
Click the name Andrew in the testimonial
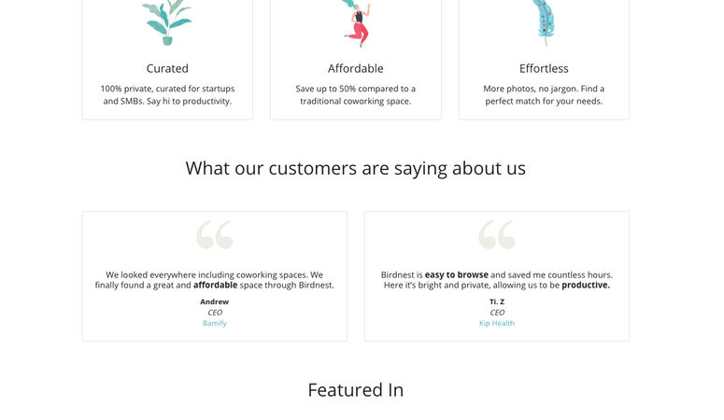click(215, 301)
